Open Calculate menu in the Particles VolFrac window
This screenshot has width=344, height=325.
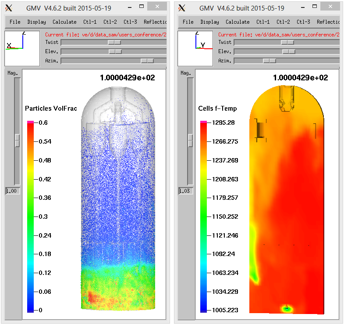(x=64, y=22)
